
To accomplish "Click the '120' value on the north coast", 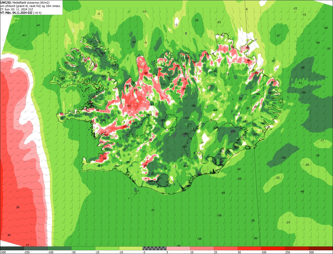I will coord(178,66).
